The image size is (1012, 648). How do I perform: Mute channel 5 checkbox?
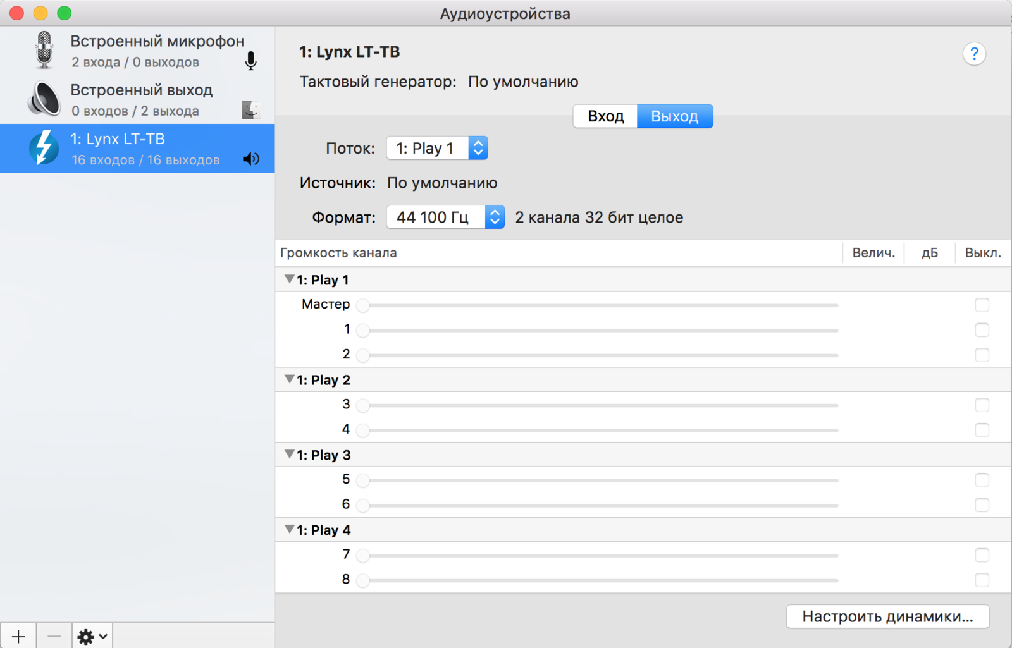982,480
